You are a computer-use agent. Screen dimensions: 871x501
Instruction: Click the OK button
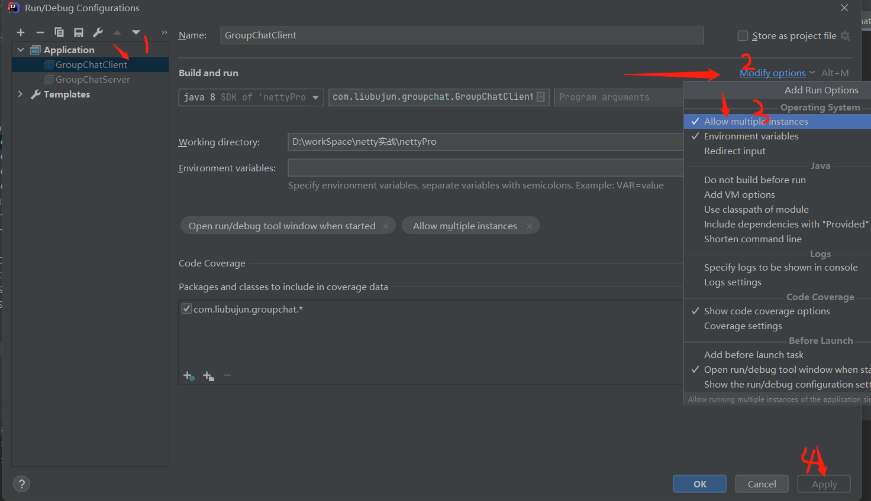[700, 484]
